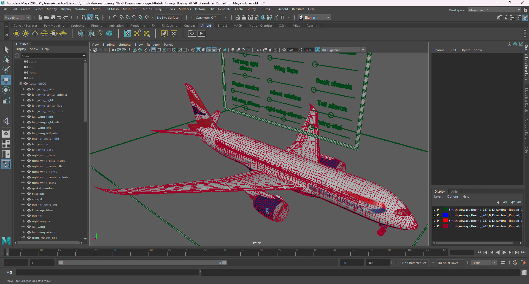Toggle wireframe on shaded in viewport toolbar
The height and width of the screenshot is (284, 529).
(x=209, y=50)
